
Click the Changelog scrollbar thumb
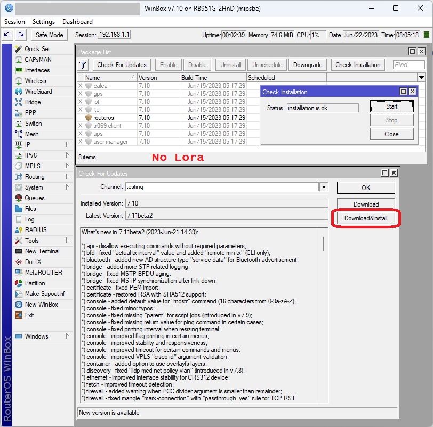(324, 244)
